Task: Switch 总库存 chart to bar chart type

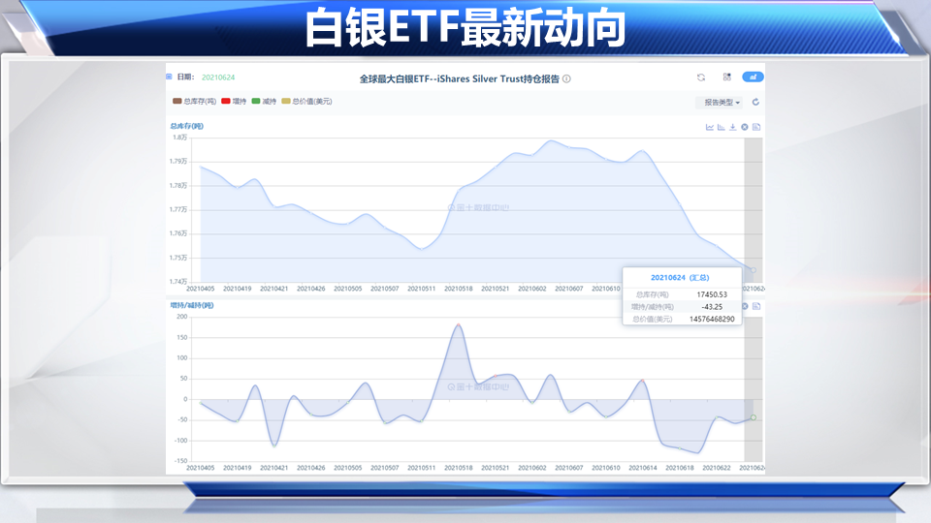Action: (x=721, y=127)
